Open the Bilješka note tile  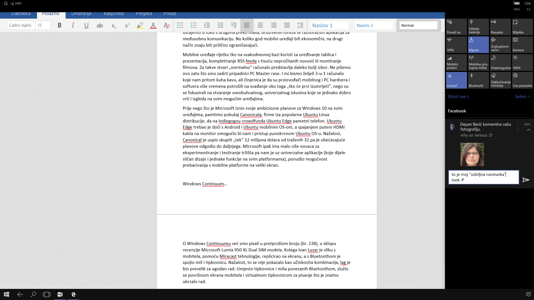click(x=522, y=27)
